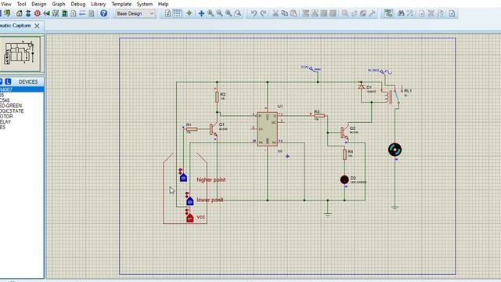Select MOTOR in the devices list
The width and height of the screenshot is (501, 282).
[22, 117]
